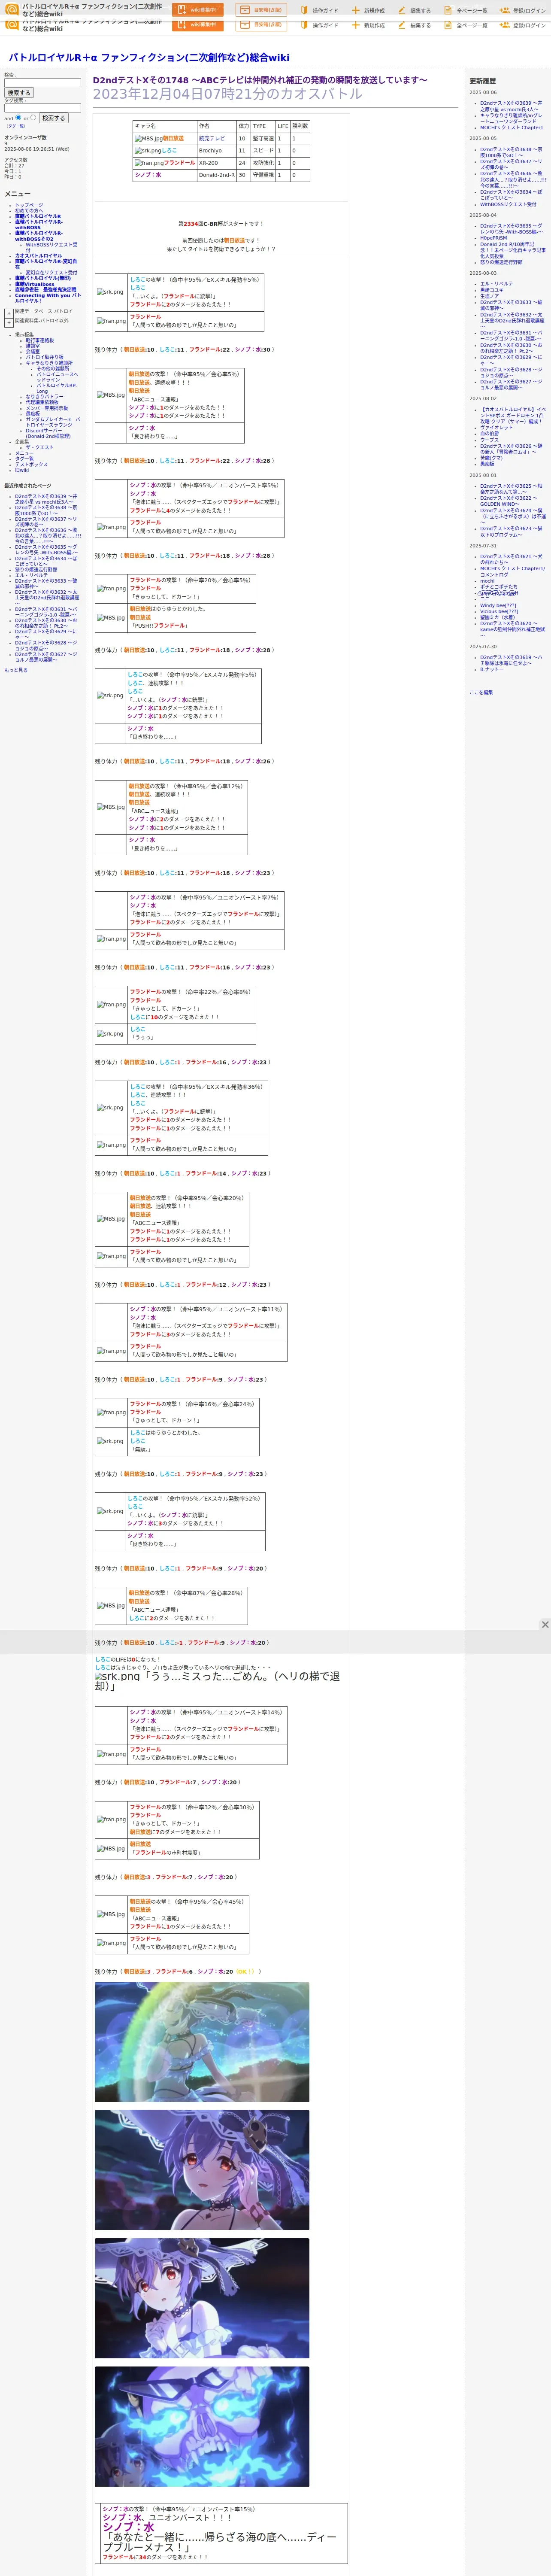Viewport: 551px width, 2576px height.
Task: Click srk.png broken image in character stats table
Action: [x=148, y=151]
